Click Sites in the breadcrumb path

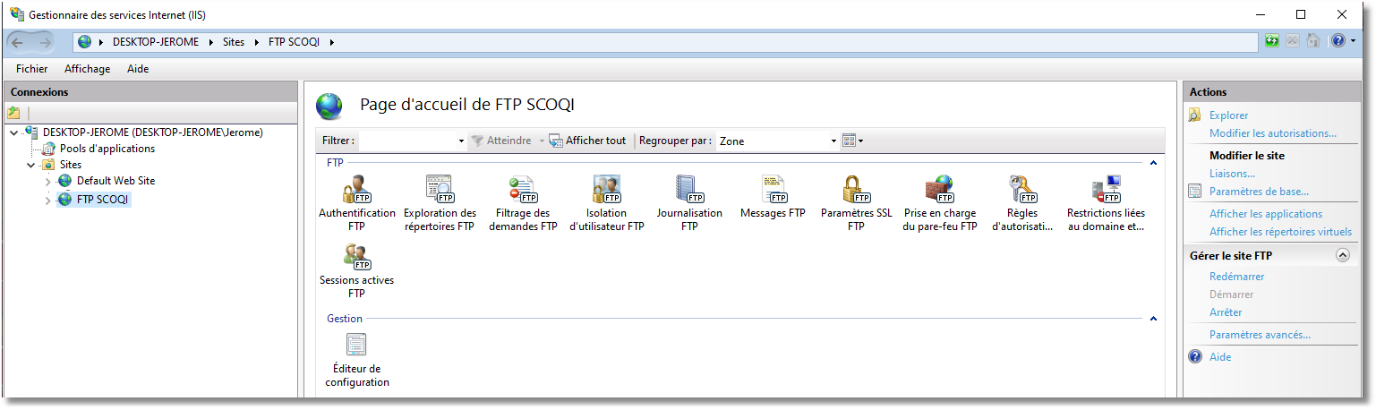(x=234, y=42)
